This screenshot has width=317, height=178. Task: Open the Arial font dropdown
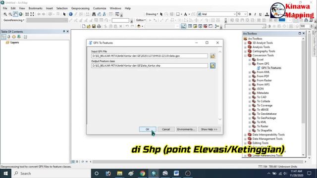pyautogui.click(x=234, y=14)
